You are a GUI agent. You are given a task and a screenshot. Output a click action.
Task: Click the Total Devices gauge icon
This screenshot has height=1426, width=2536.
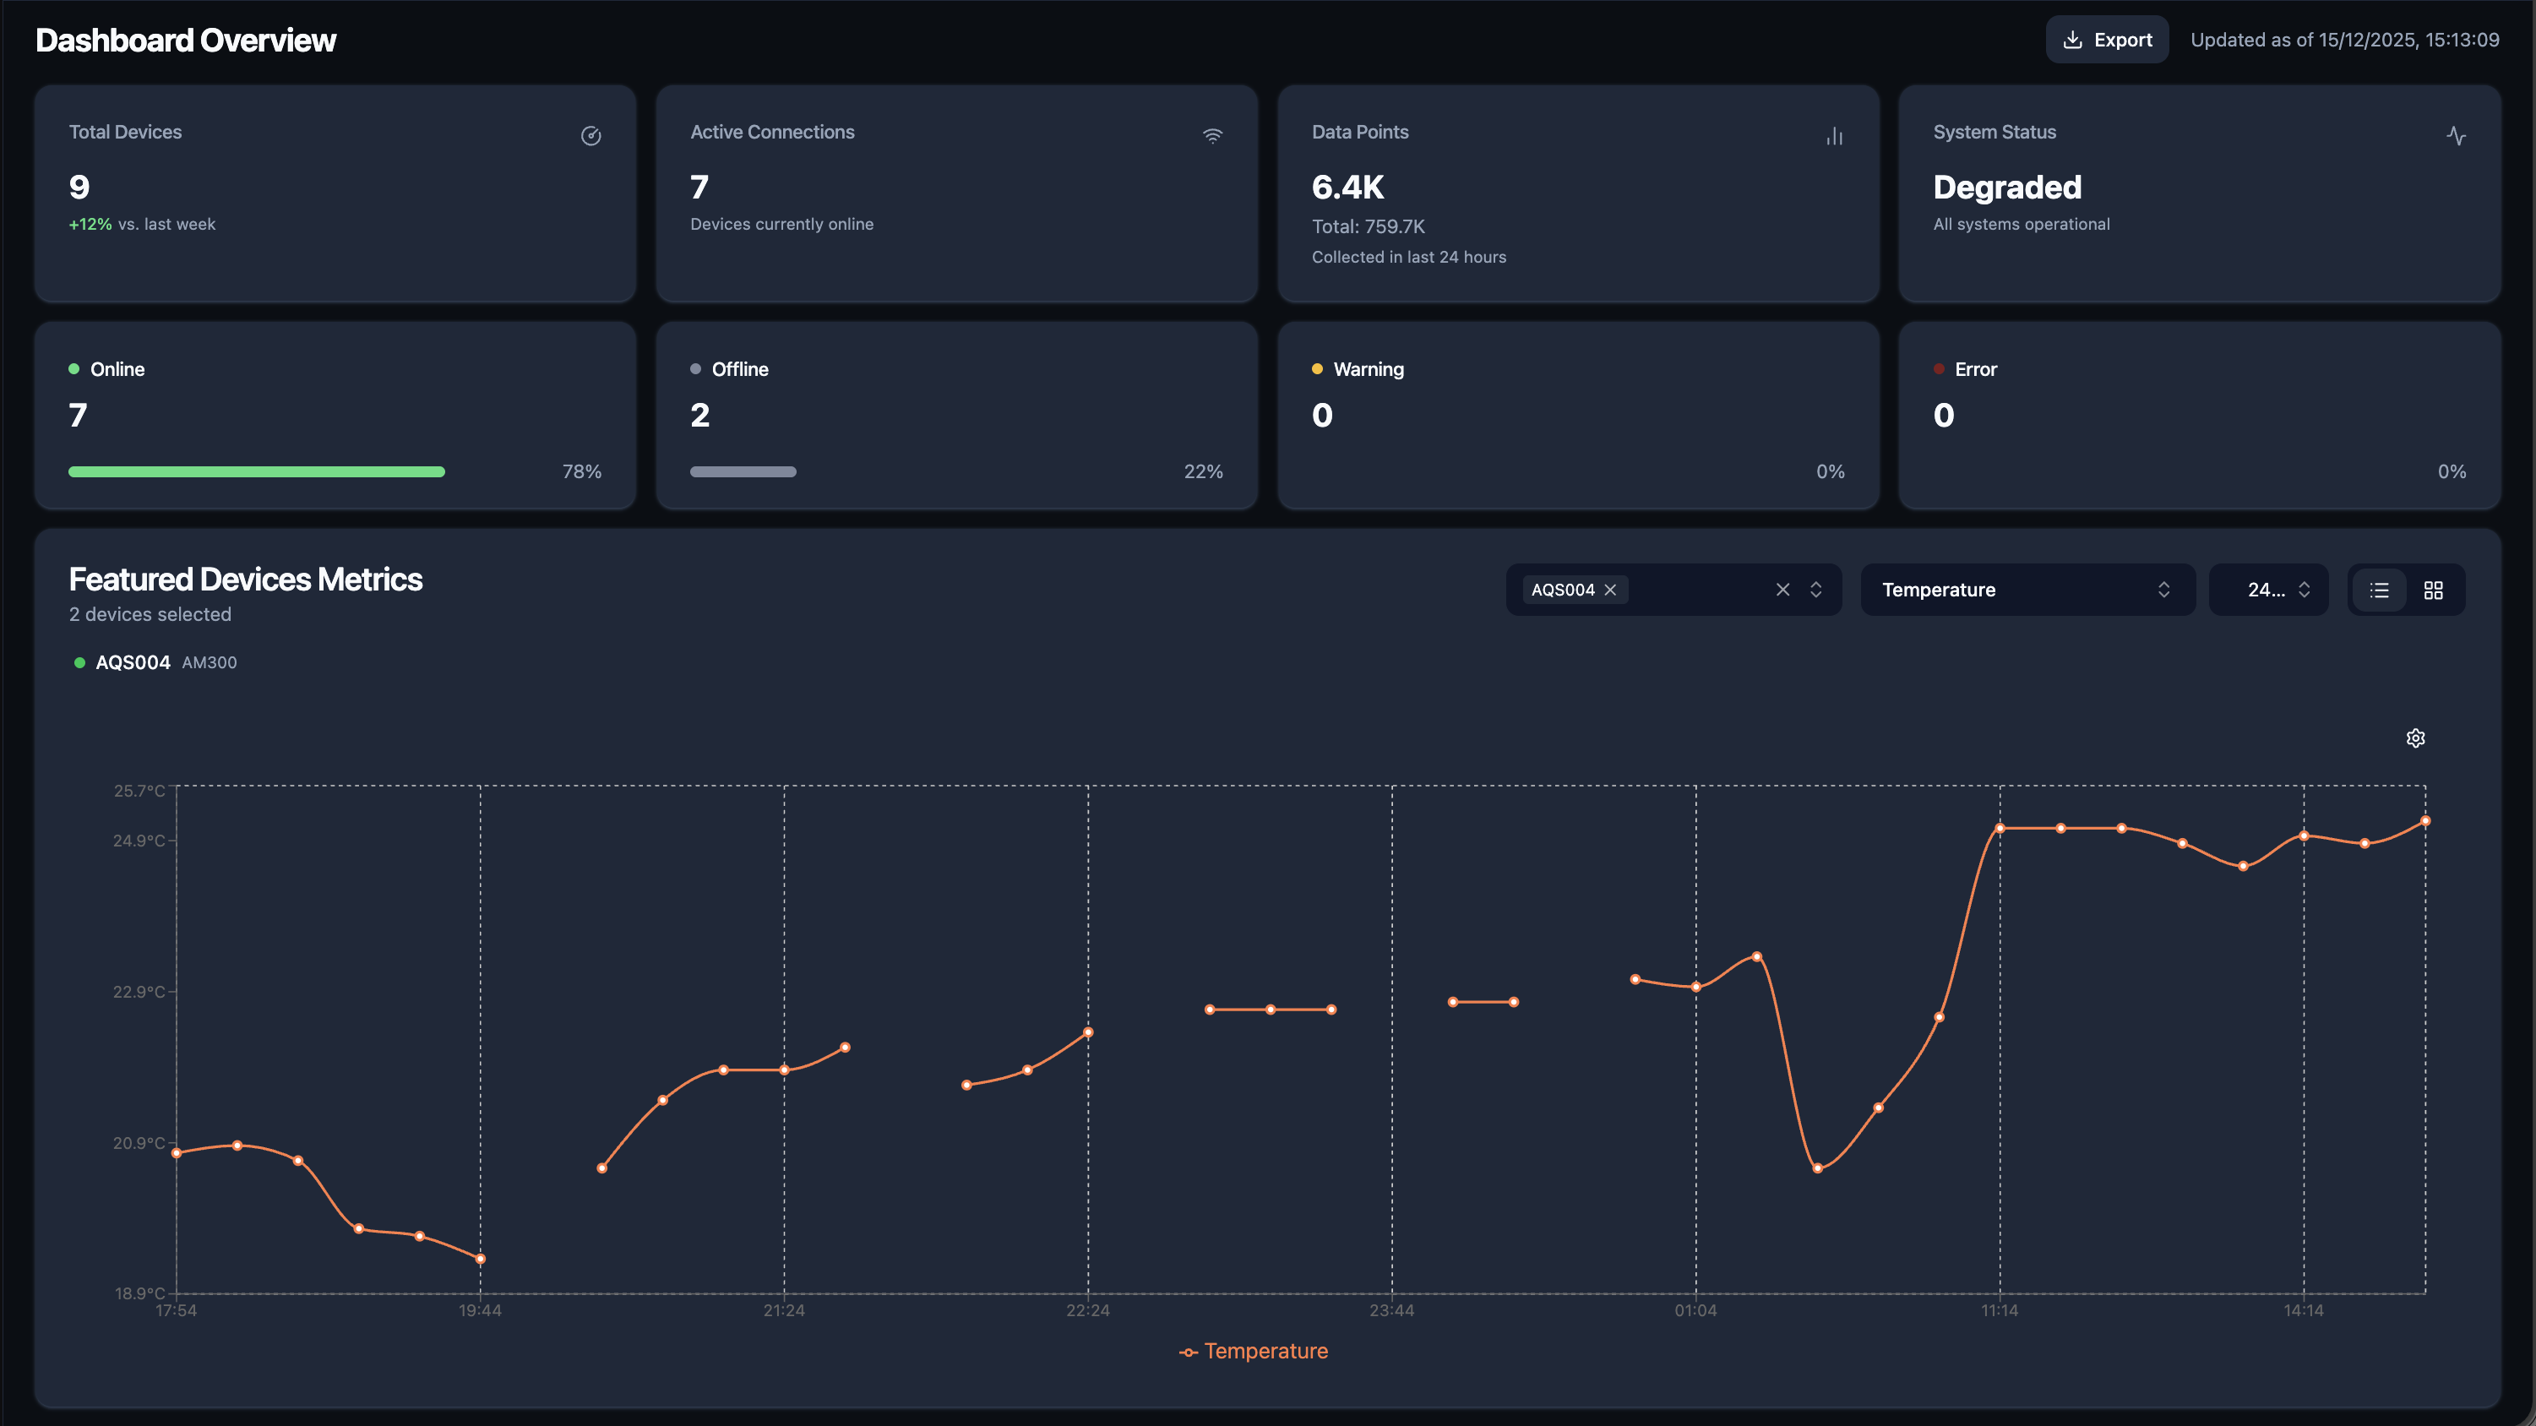click(590, 136)
